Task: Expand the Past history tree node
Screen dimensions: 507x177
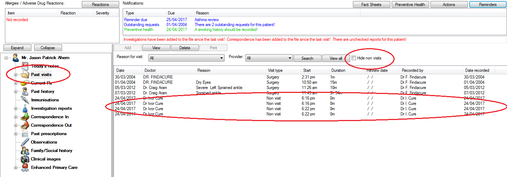Action: [16, 91]
